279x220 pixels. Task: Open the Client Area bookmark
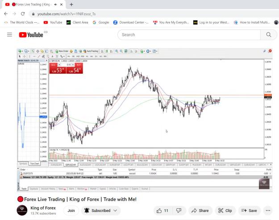click(77, 22)
